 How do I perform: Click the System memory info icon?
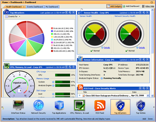53,82
